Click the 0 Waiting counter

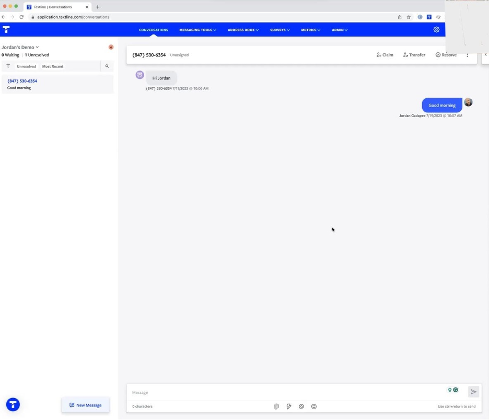pos(10,55)
